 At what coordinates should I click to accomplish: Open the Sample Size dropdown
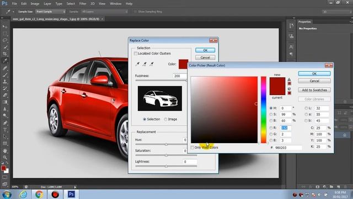(x=50, y=12)
